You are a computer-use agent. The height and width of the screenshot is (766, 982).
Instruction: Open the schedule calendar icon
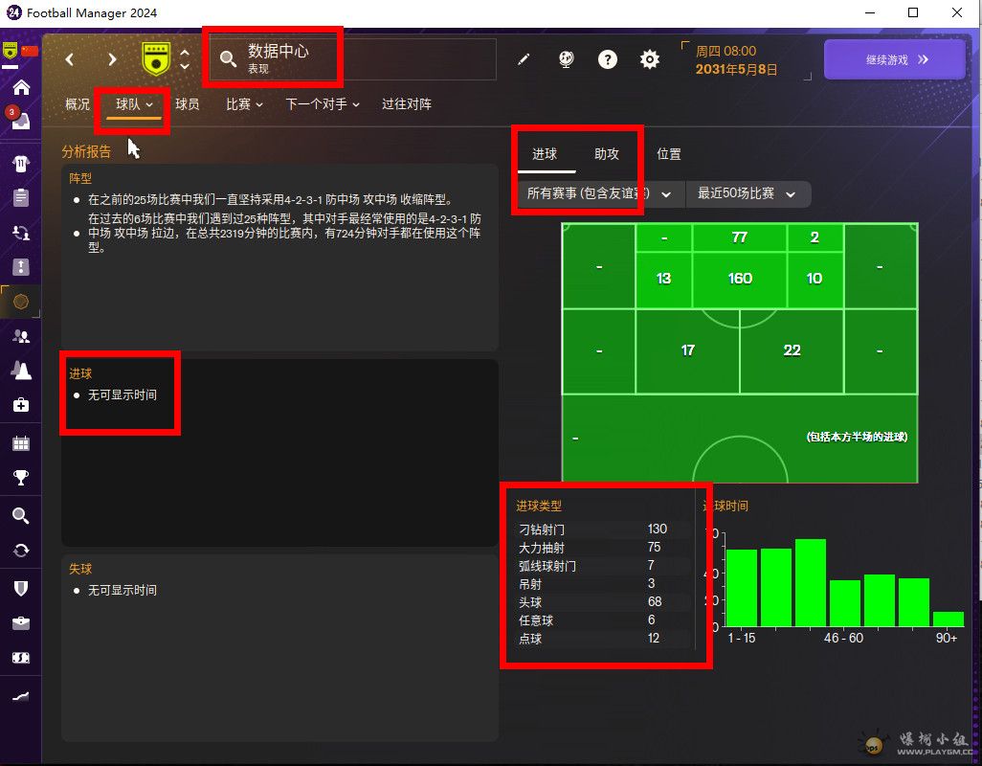(x=21, y=444)
